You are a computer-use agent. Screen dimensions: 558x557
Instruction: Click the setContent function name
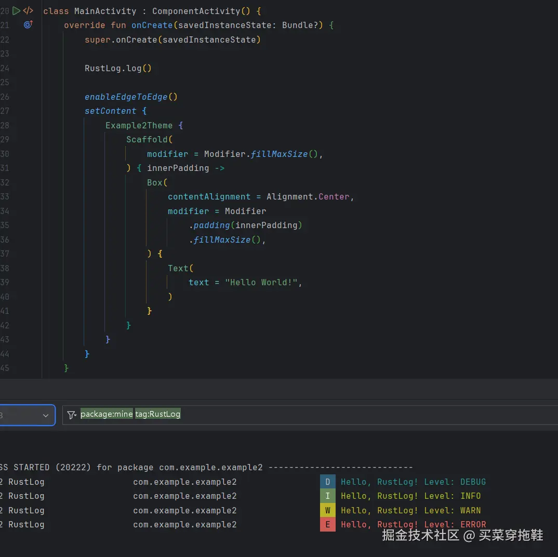point(110,111)
